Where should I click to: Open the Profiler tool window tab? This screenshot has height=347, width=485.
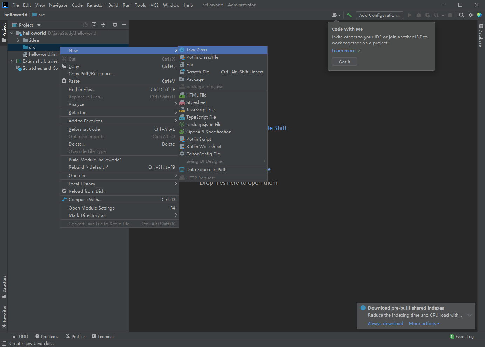tap(75, 337)
